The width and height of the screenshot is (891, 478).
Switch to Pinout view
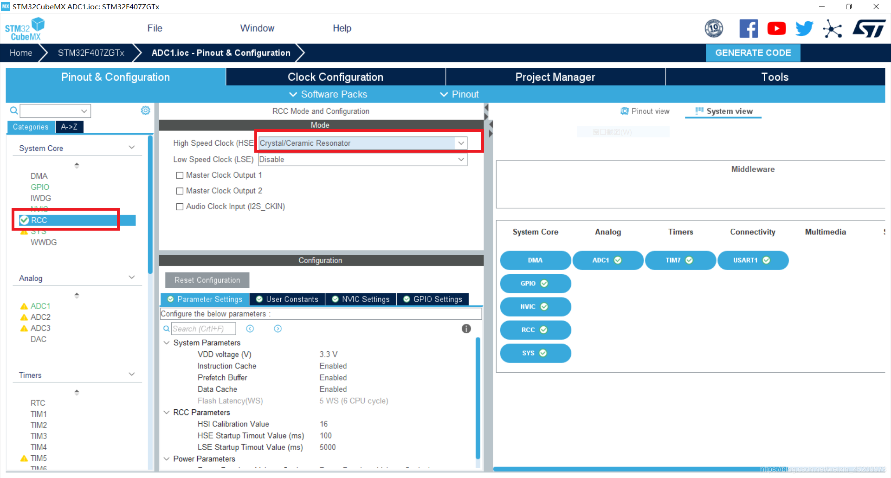click(645, 111)
